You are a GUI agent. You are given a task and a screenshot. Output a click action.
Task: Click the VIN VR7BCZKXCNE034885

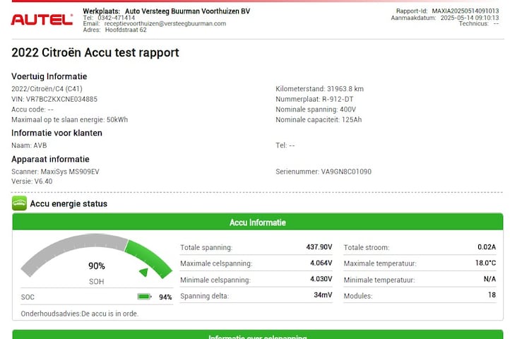pyautogui.click(x=54, y=99)
